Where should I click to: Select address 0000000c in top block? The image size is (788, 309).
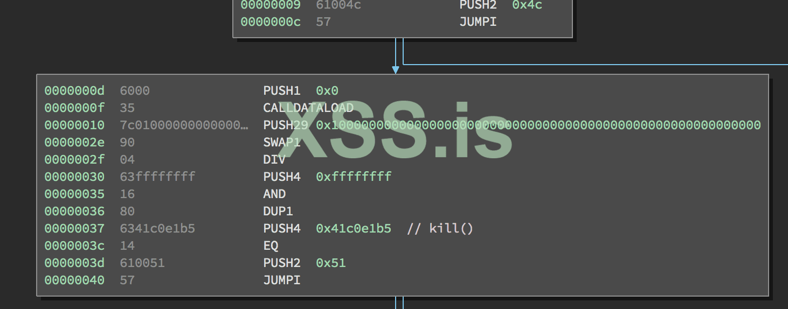[271, 22]
